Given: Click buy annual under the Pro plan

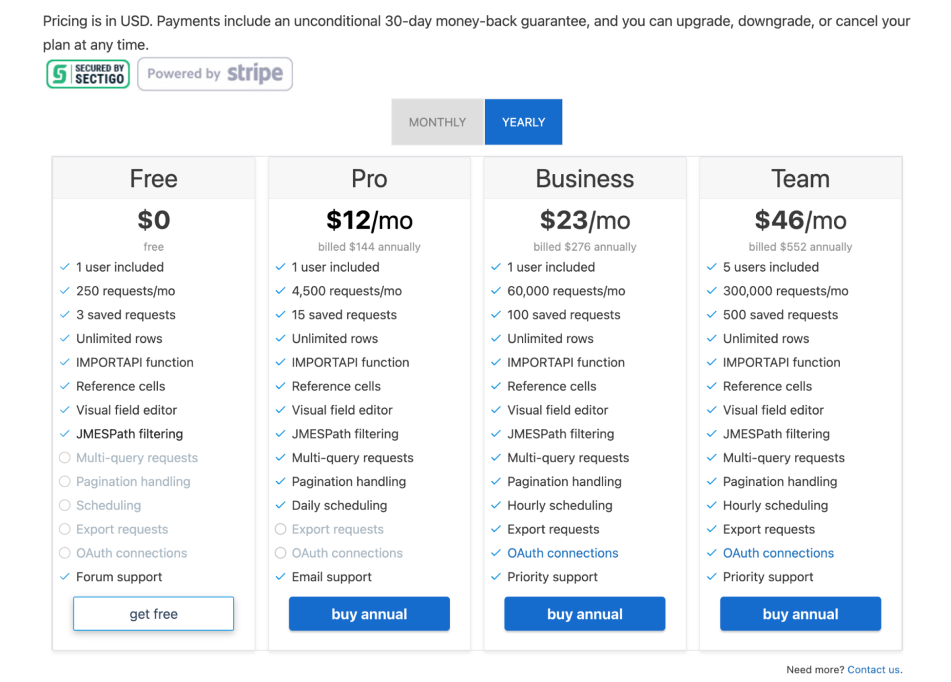Looking at the screenshot, I should coord(369,613).
